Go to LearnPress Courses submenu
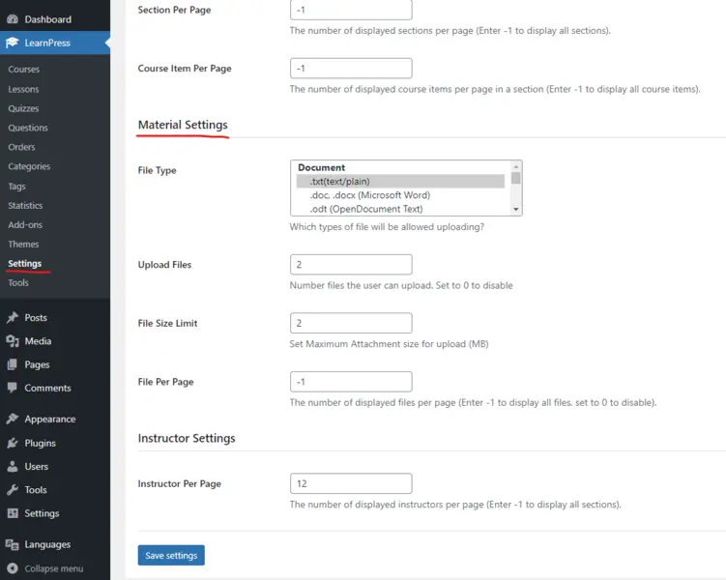726x580 pixels. [x=23, y=69]
